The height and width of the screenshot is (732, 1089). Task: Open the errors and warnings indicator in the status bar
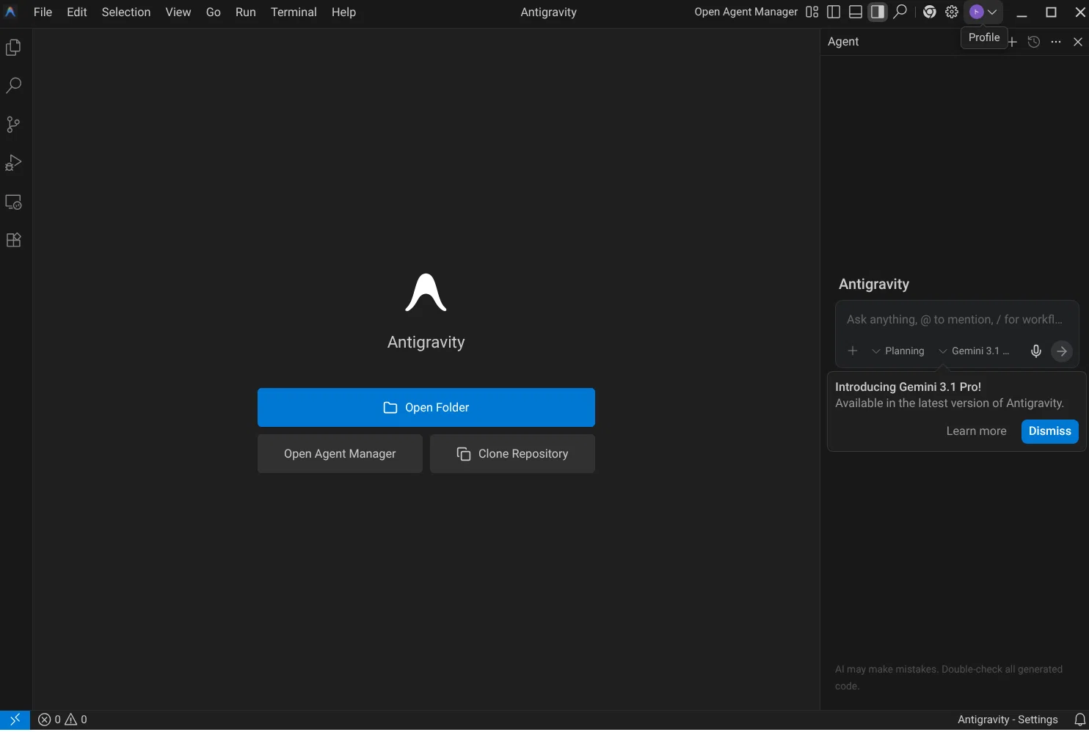(62, 720)
